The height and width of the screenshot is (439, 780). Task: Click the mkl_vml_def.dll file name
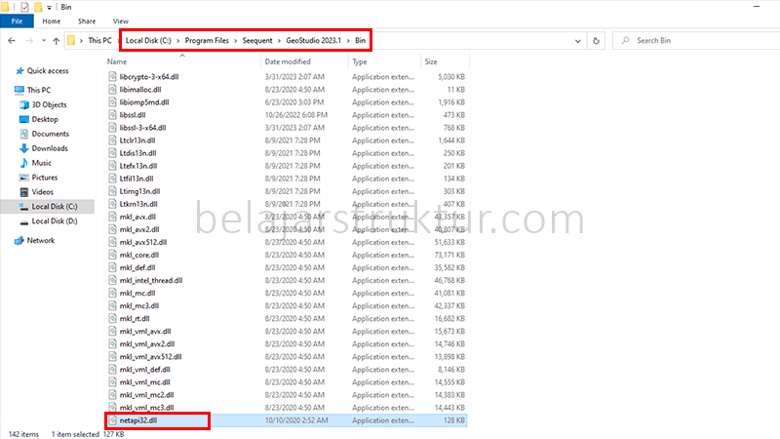coord(144,370)
